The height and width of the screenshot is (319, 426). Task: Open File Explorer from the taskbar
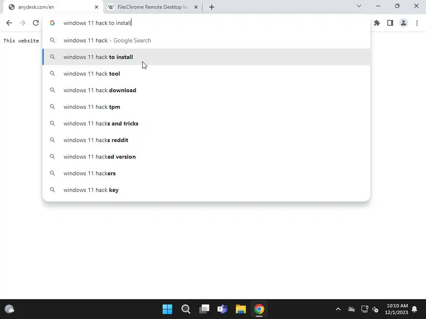point(241,309)
